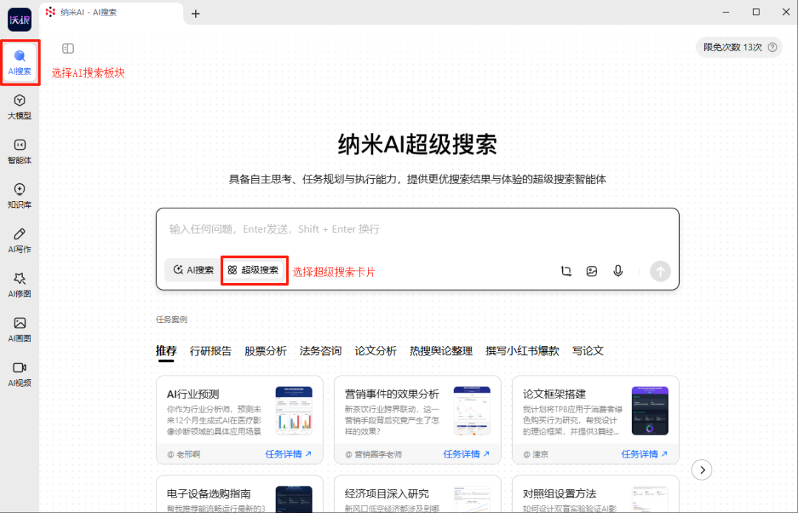
Task: Open the AI修图 sidebar module
Action: [x=19, y=285]
